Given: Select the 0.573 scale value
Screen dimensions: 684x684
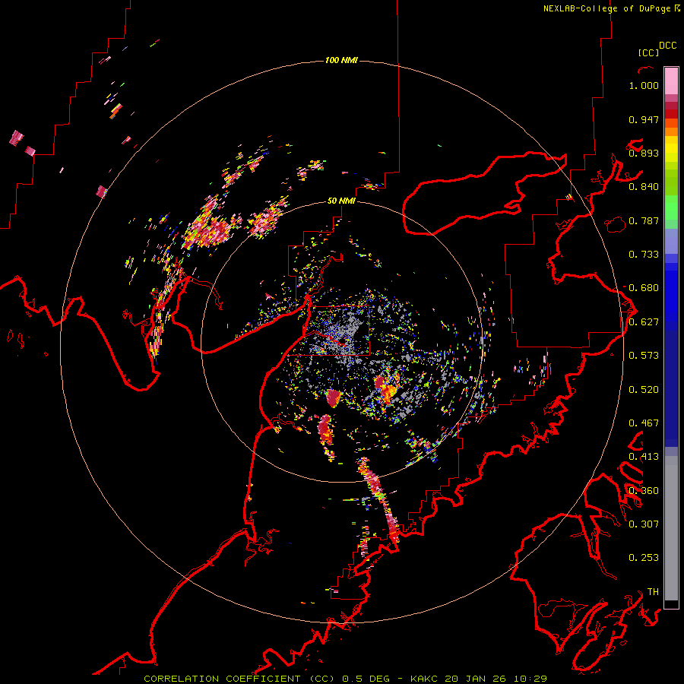Looking at the screenshot, I should 644,356.
